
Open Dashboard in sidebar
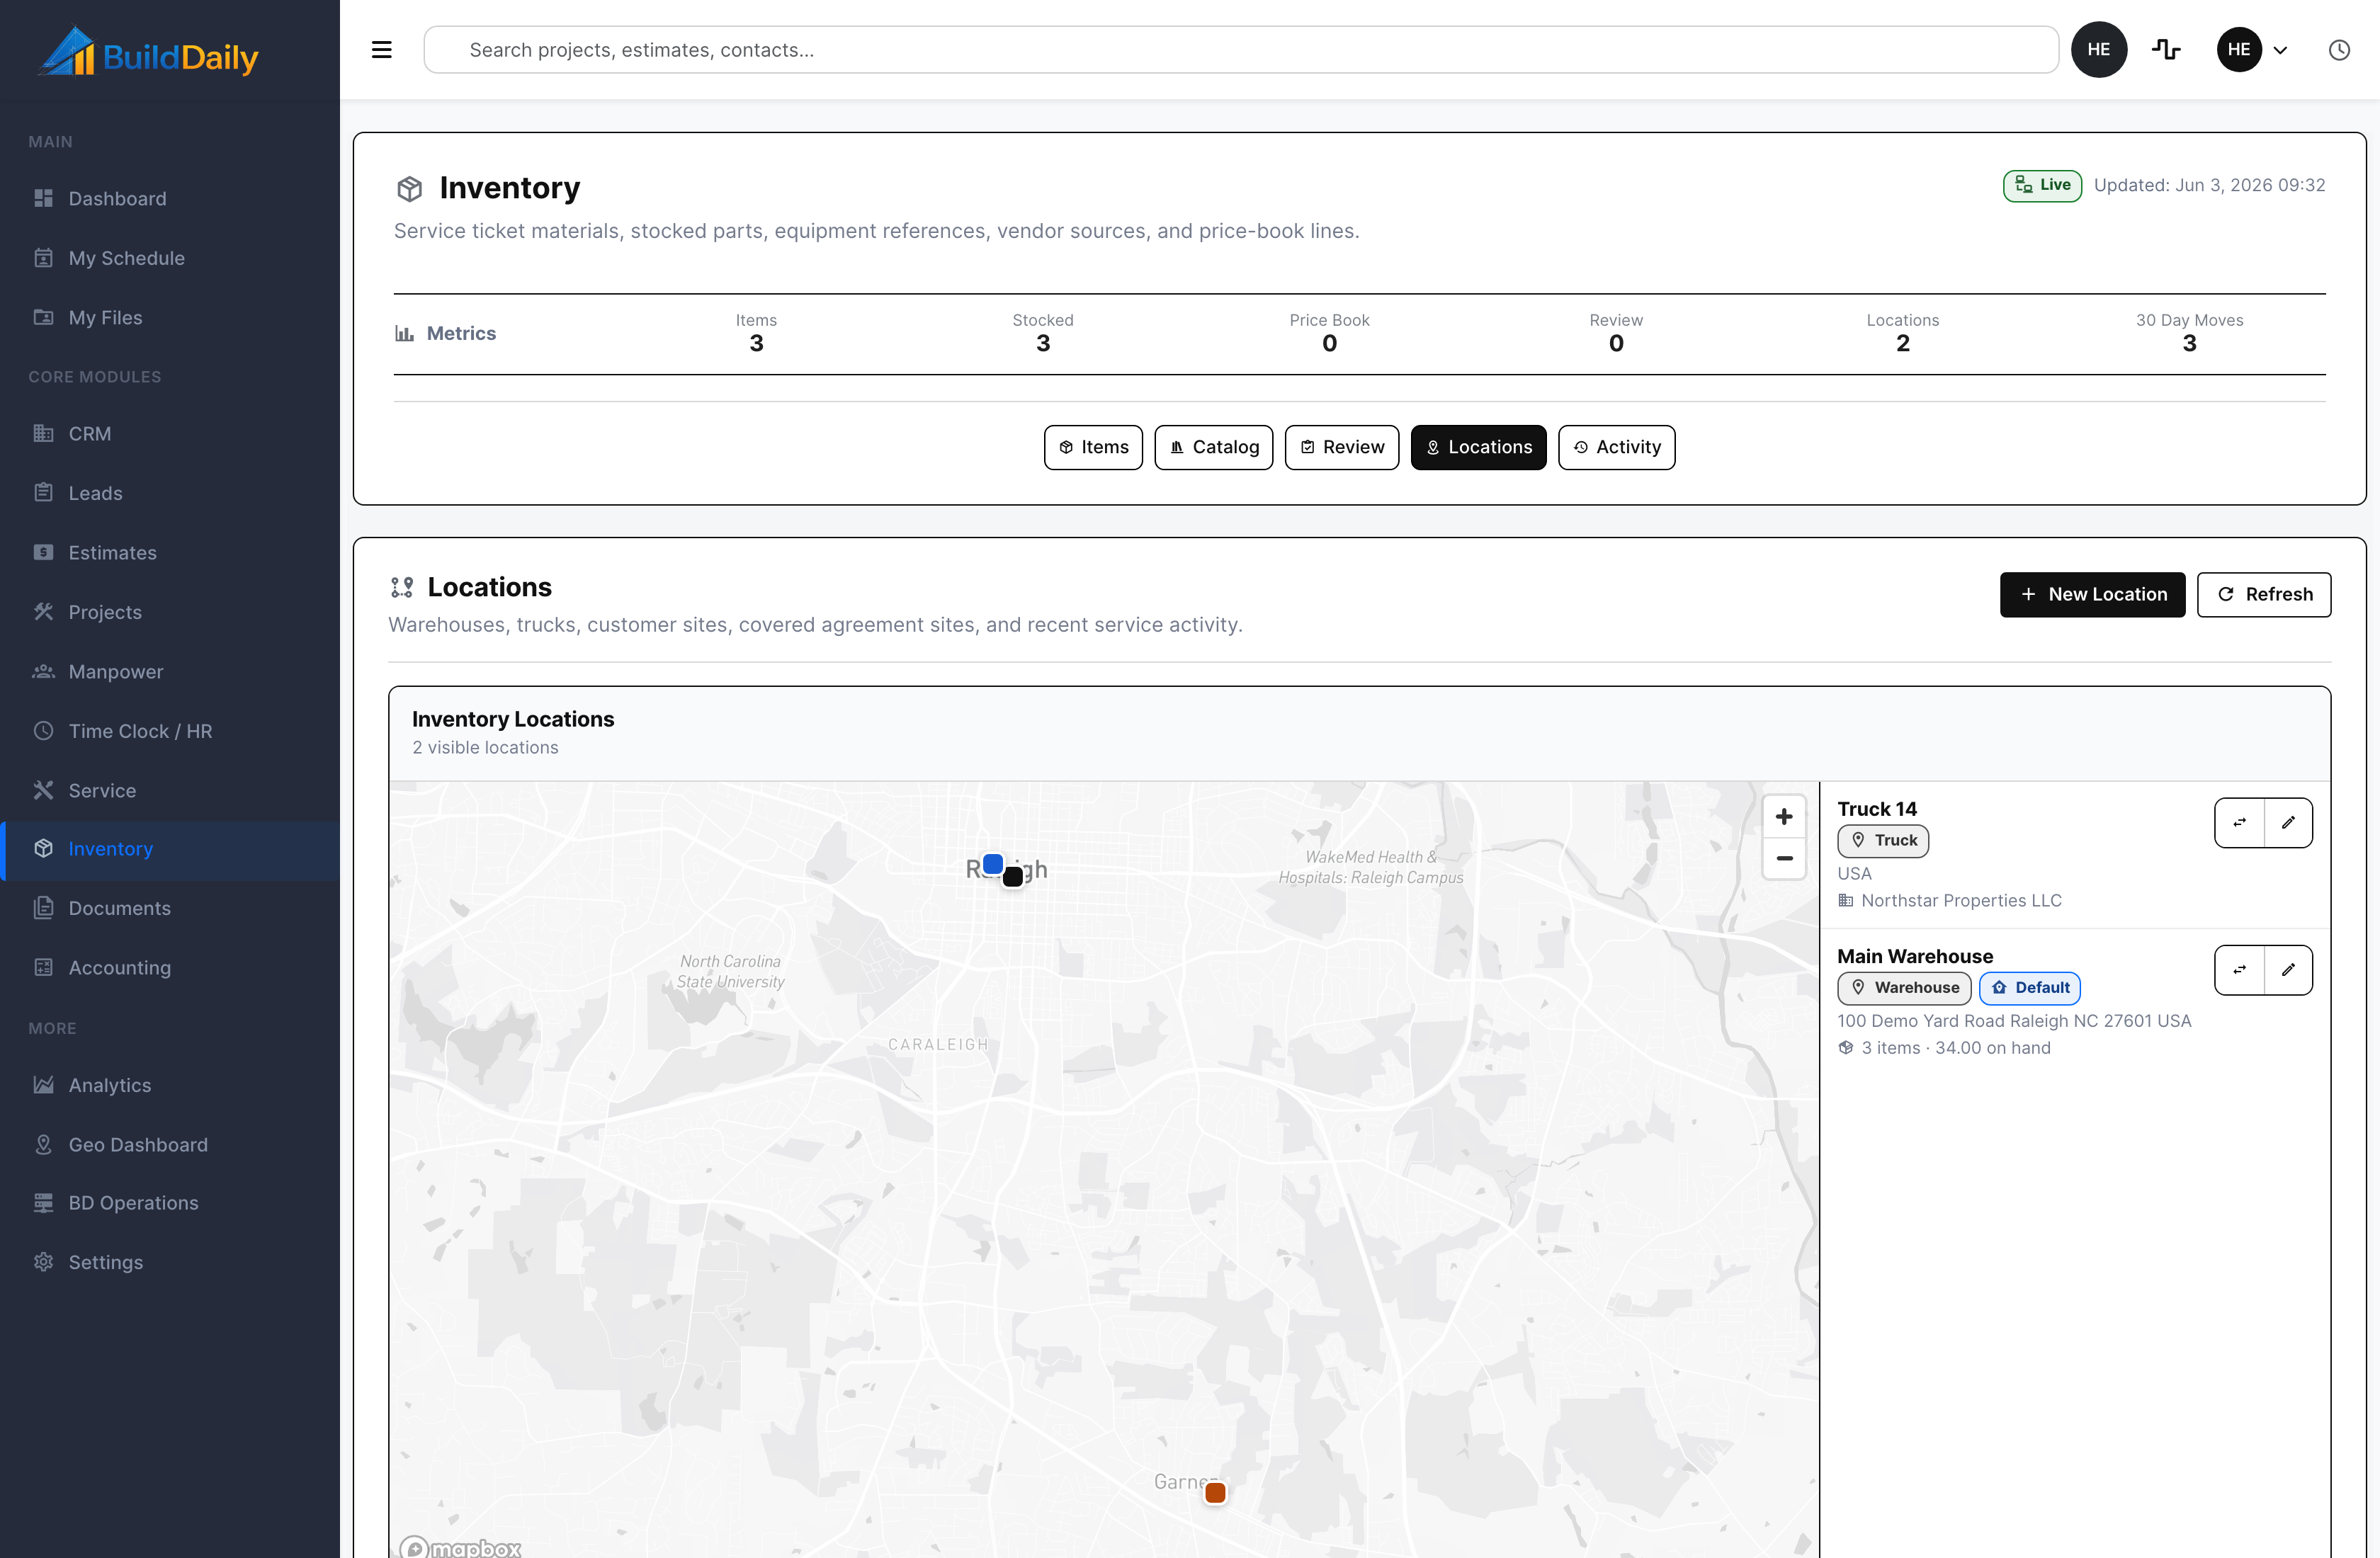(x=170, y=198)
